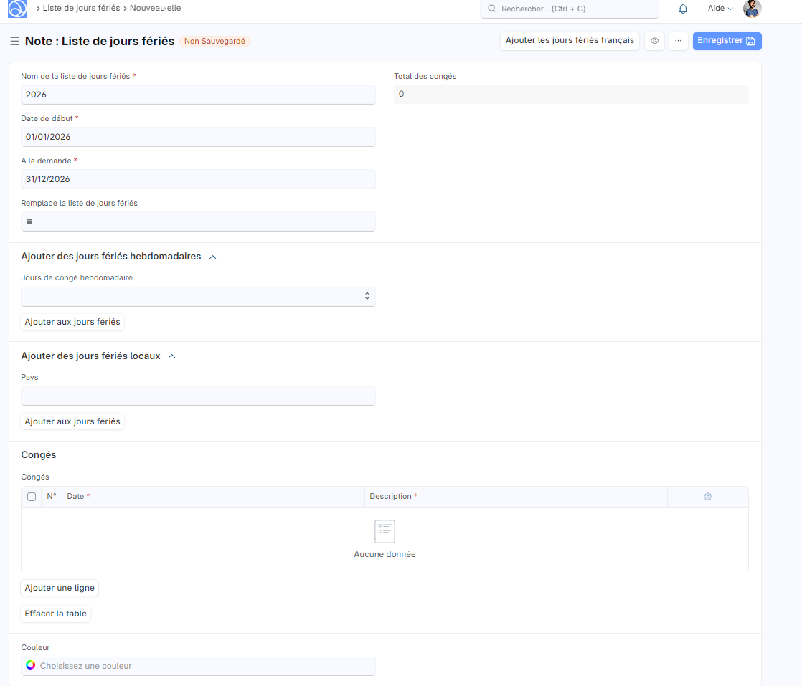This screenshot has height=686, width=802.
Task: Focus the Pays input field
Action: point(198,396)
